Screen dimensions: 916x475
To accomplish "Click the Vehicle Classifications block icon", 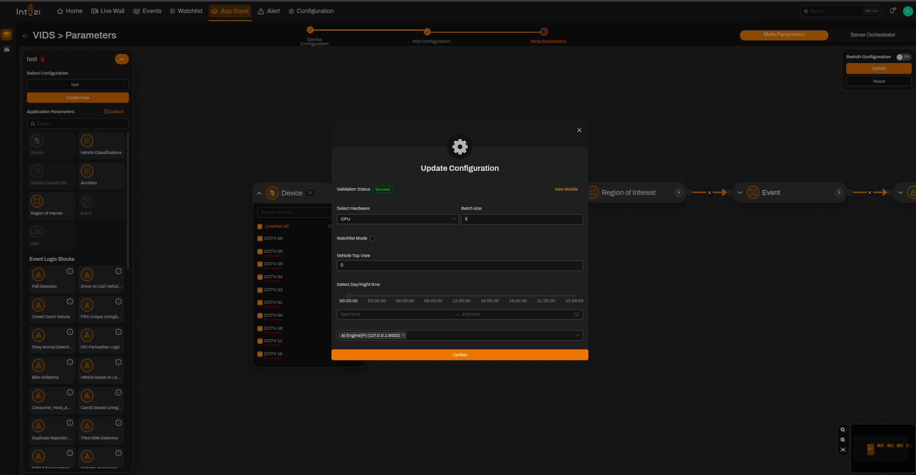I will click(87, 141).
